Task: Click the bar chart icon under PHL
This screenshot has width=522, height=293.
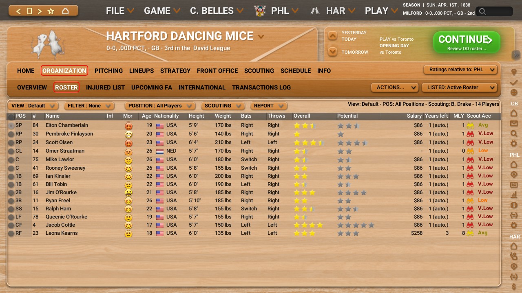Action: pos(514,195)
